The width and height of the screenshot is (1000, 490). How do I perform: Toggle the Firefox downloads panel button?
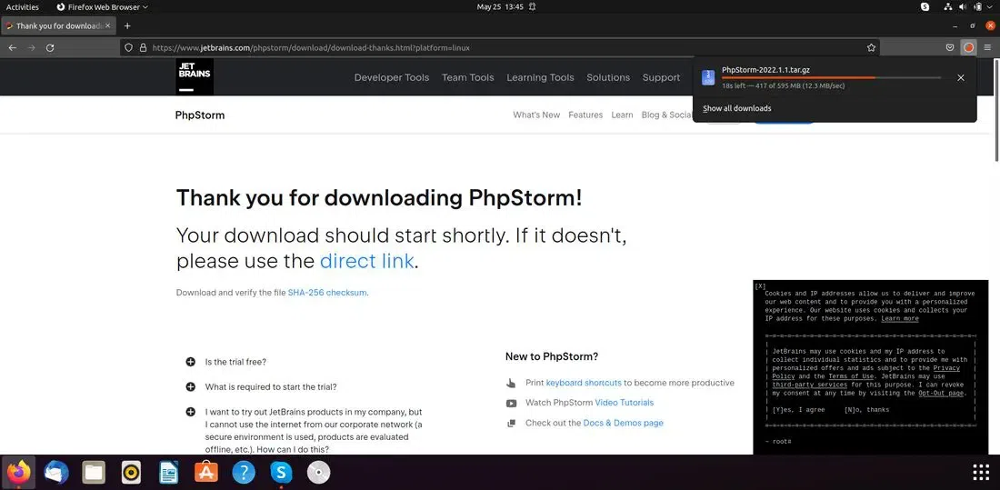[x=969, y=48]
